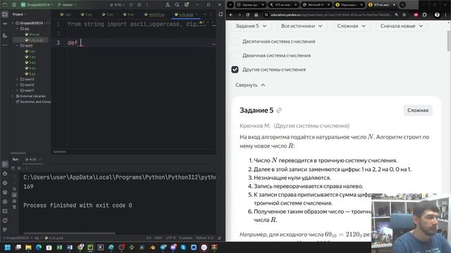The height and width of the screenshot is (253, 451).
Task: Select the 4 run tab in Run panel
Action: (x=32, y=160)
